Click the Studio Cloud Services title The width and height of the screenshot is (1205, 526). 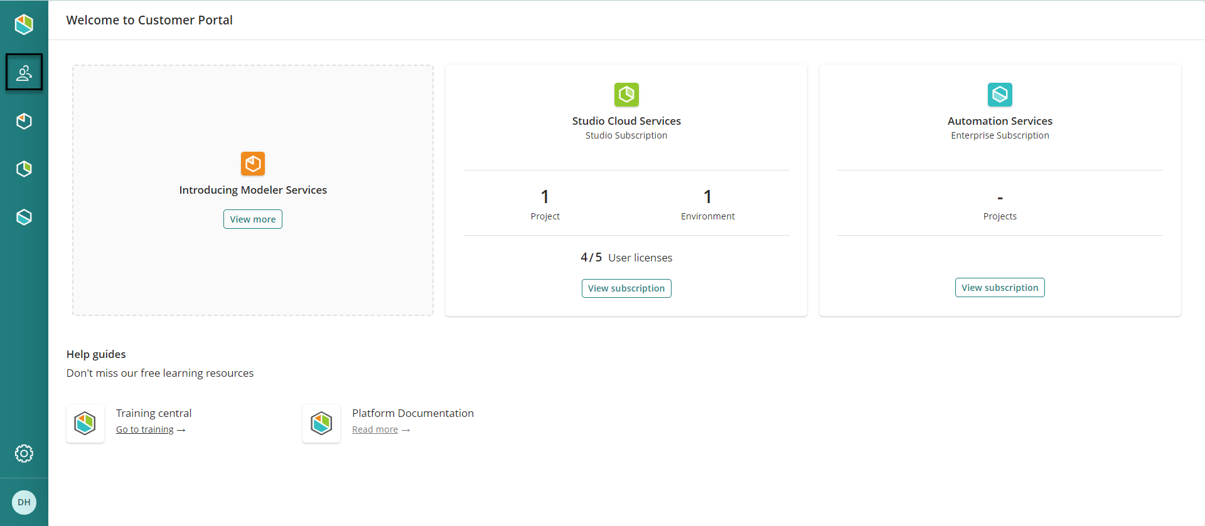click(x=626, y=121)
